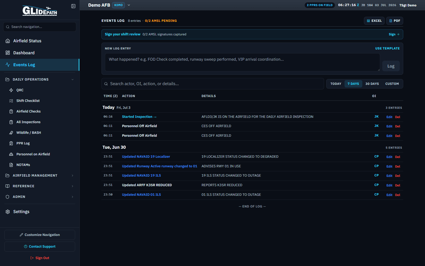
Task: Click the Sign shift review link
Action: pos(394,34)
